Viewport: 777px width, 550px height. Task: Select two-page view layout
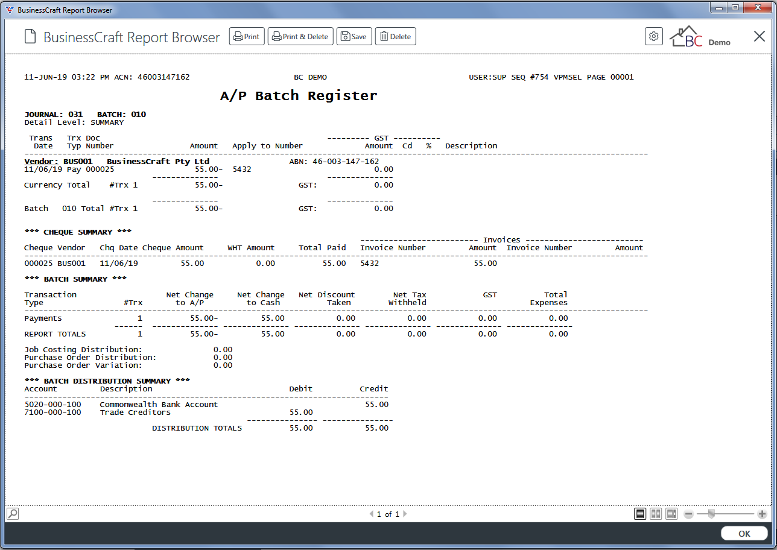point(656,514)
